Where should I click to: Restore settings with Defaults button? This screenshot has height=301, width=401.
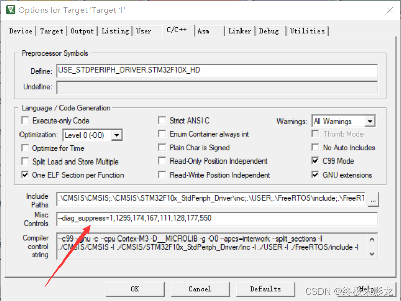(266, 289)
